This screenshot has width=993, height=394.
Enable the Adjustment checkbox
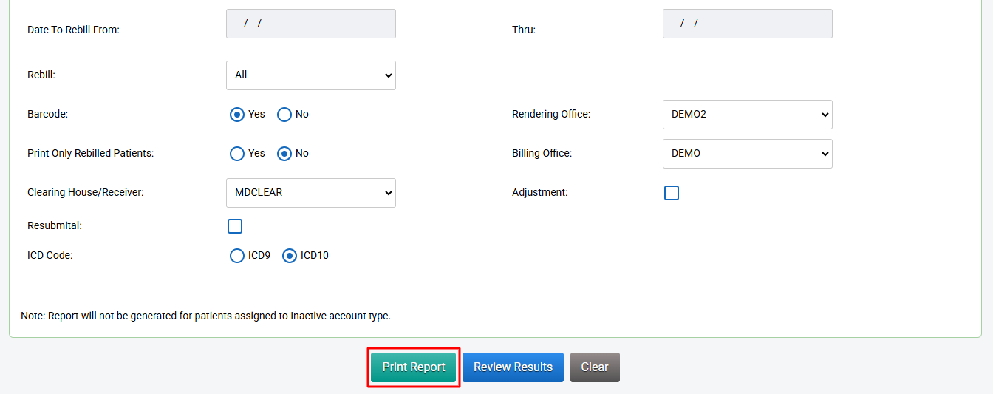(671, 193)
